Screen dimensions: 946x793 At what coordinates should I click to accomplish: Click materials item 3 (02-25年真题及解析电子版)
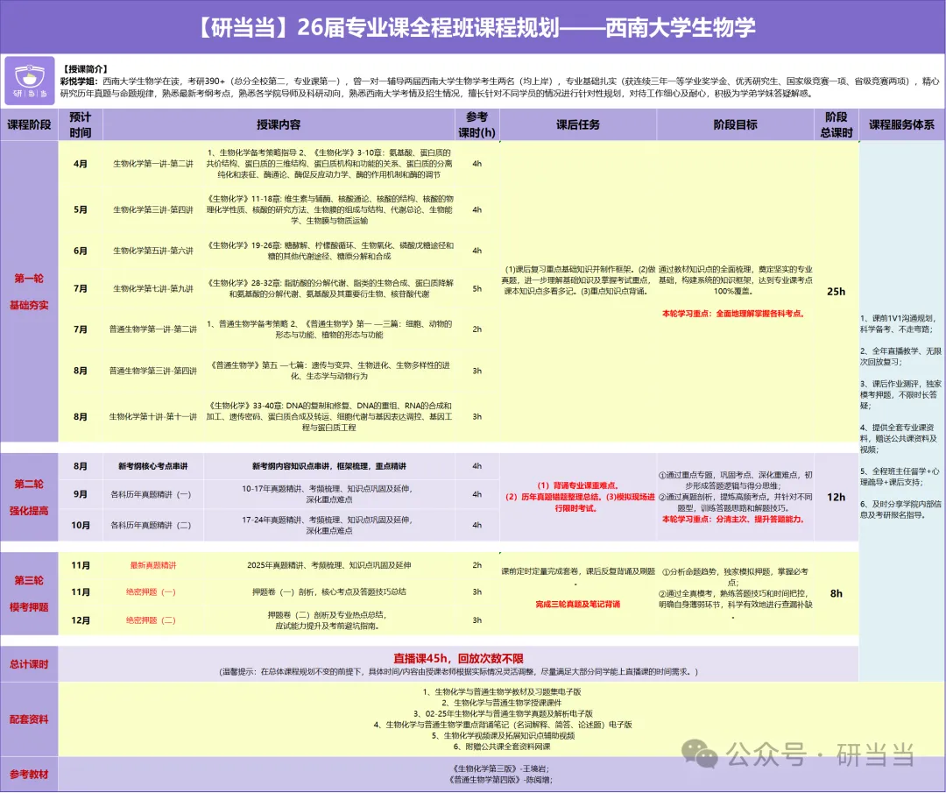[503, 714]
